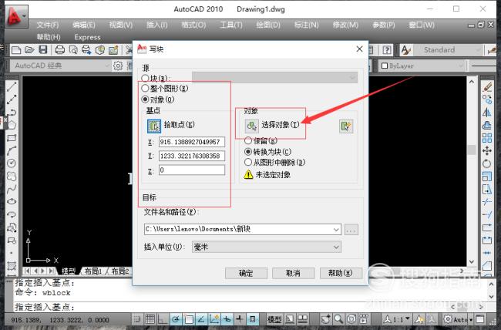
Task: Open the AutoCAD 经典 workspace dropdown
Action: pos(106,66)
